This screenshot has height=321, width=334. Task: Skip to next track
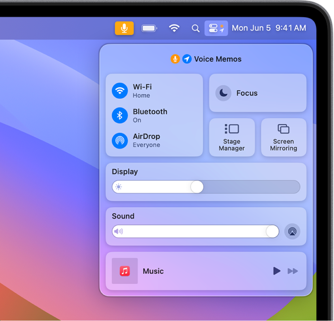click(x=293, y=271)
